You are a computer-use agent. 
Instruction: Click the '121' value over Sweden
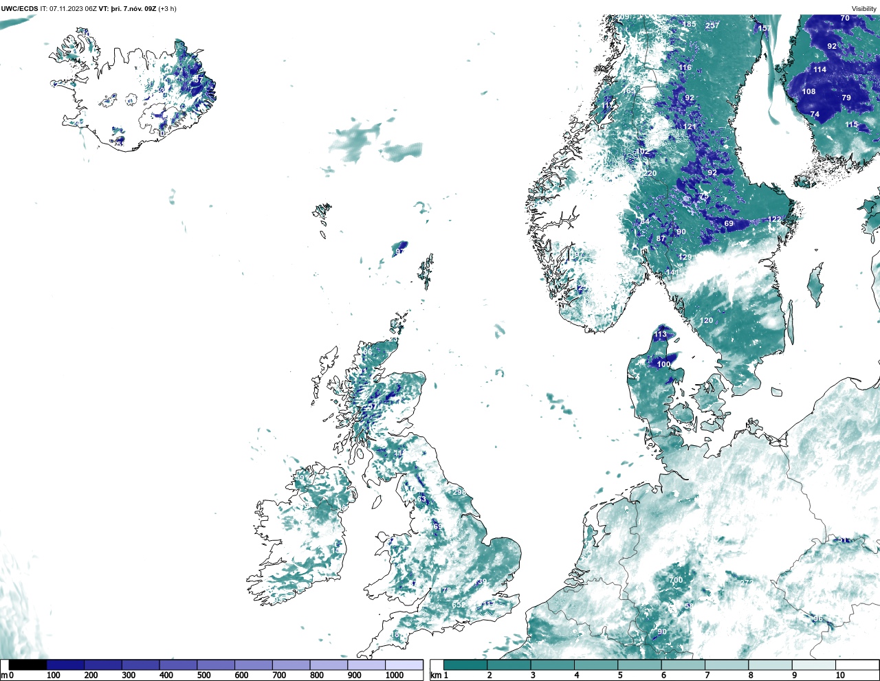coord(690,126)
